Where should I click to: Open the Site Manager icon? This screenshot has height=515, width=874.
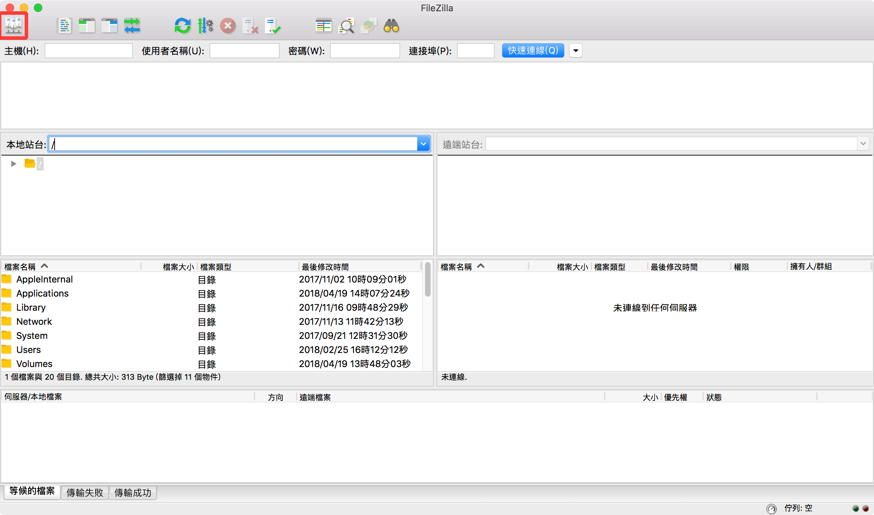click(x=14, y=26)
